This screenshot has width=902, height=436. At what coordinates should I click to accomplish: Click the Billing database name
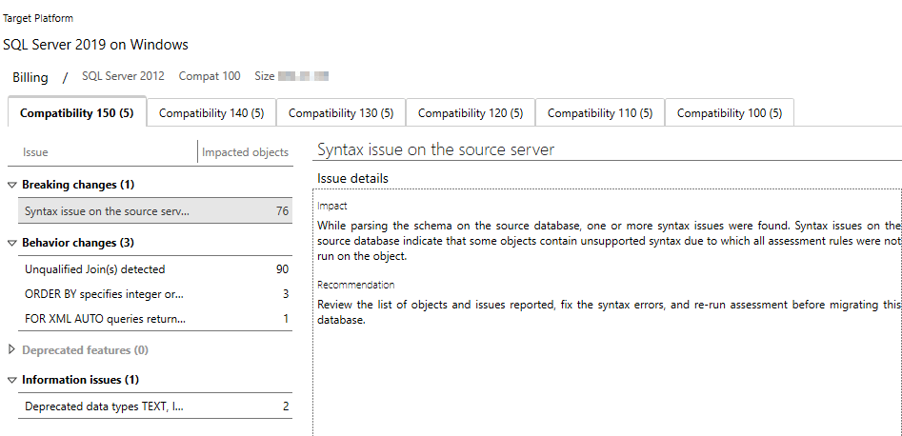30,77
